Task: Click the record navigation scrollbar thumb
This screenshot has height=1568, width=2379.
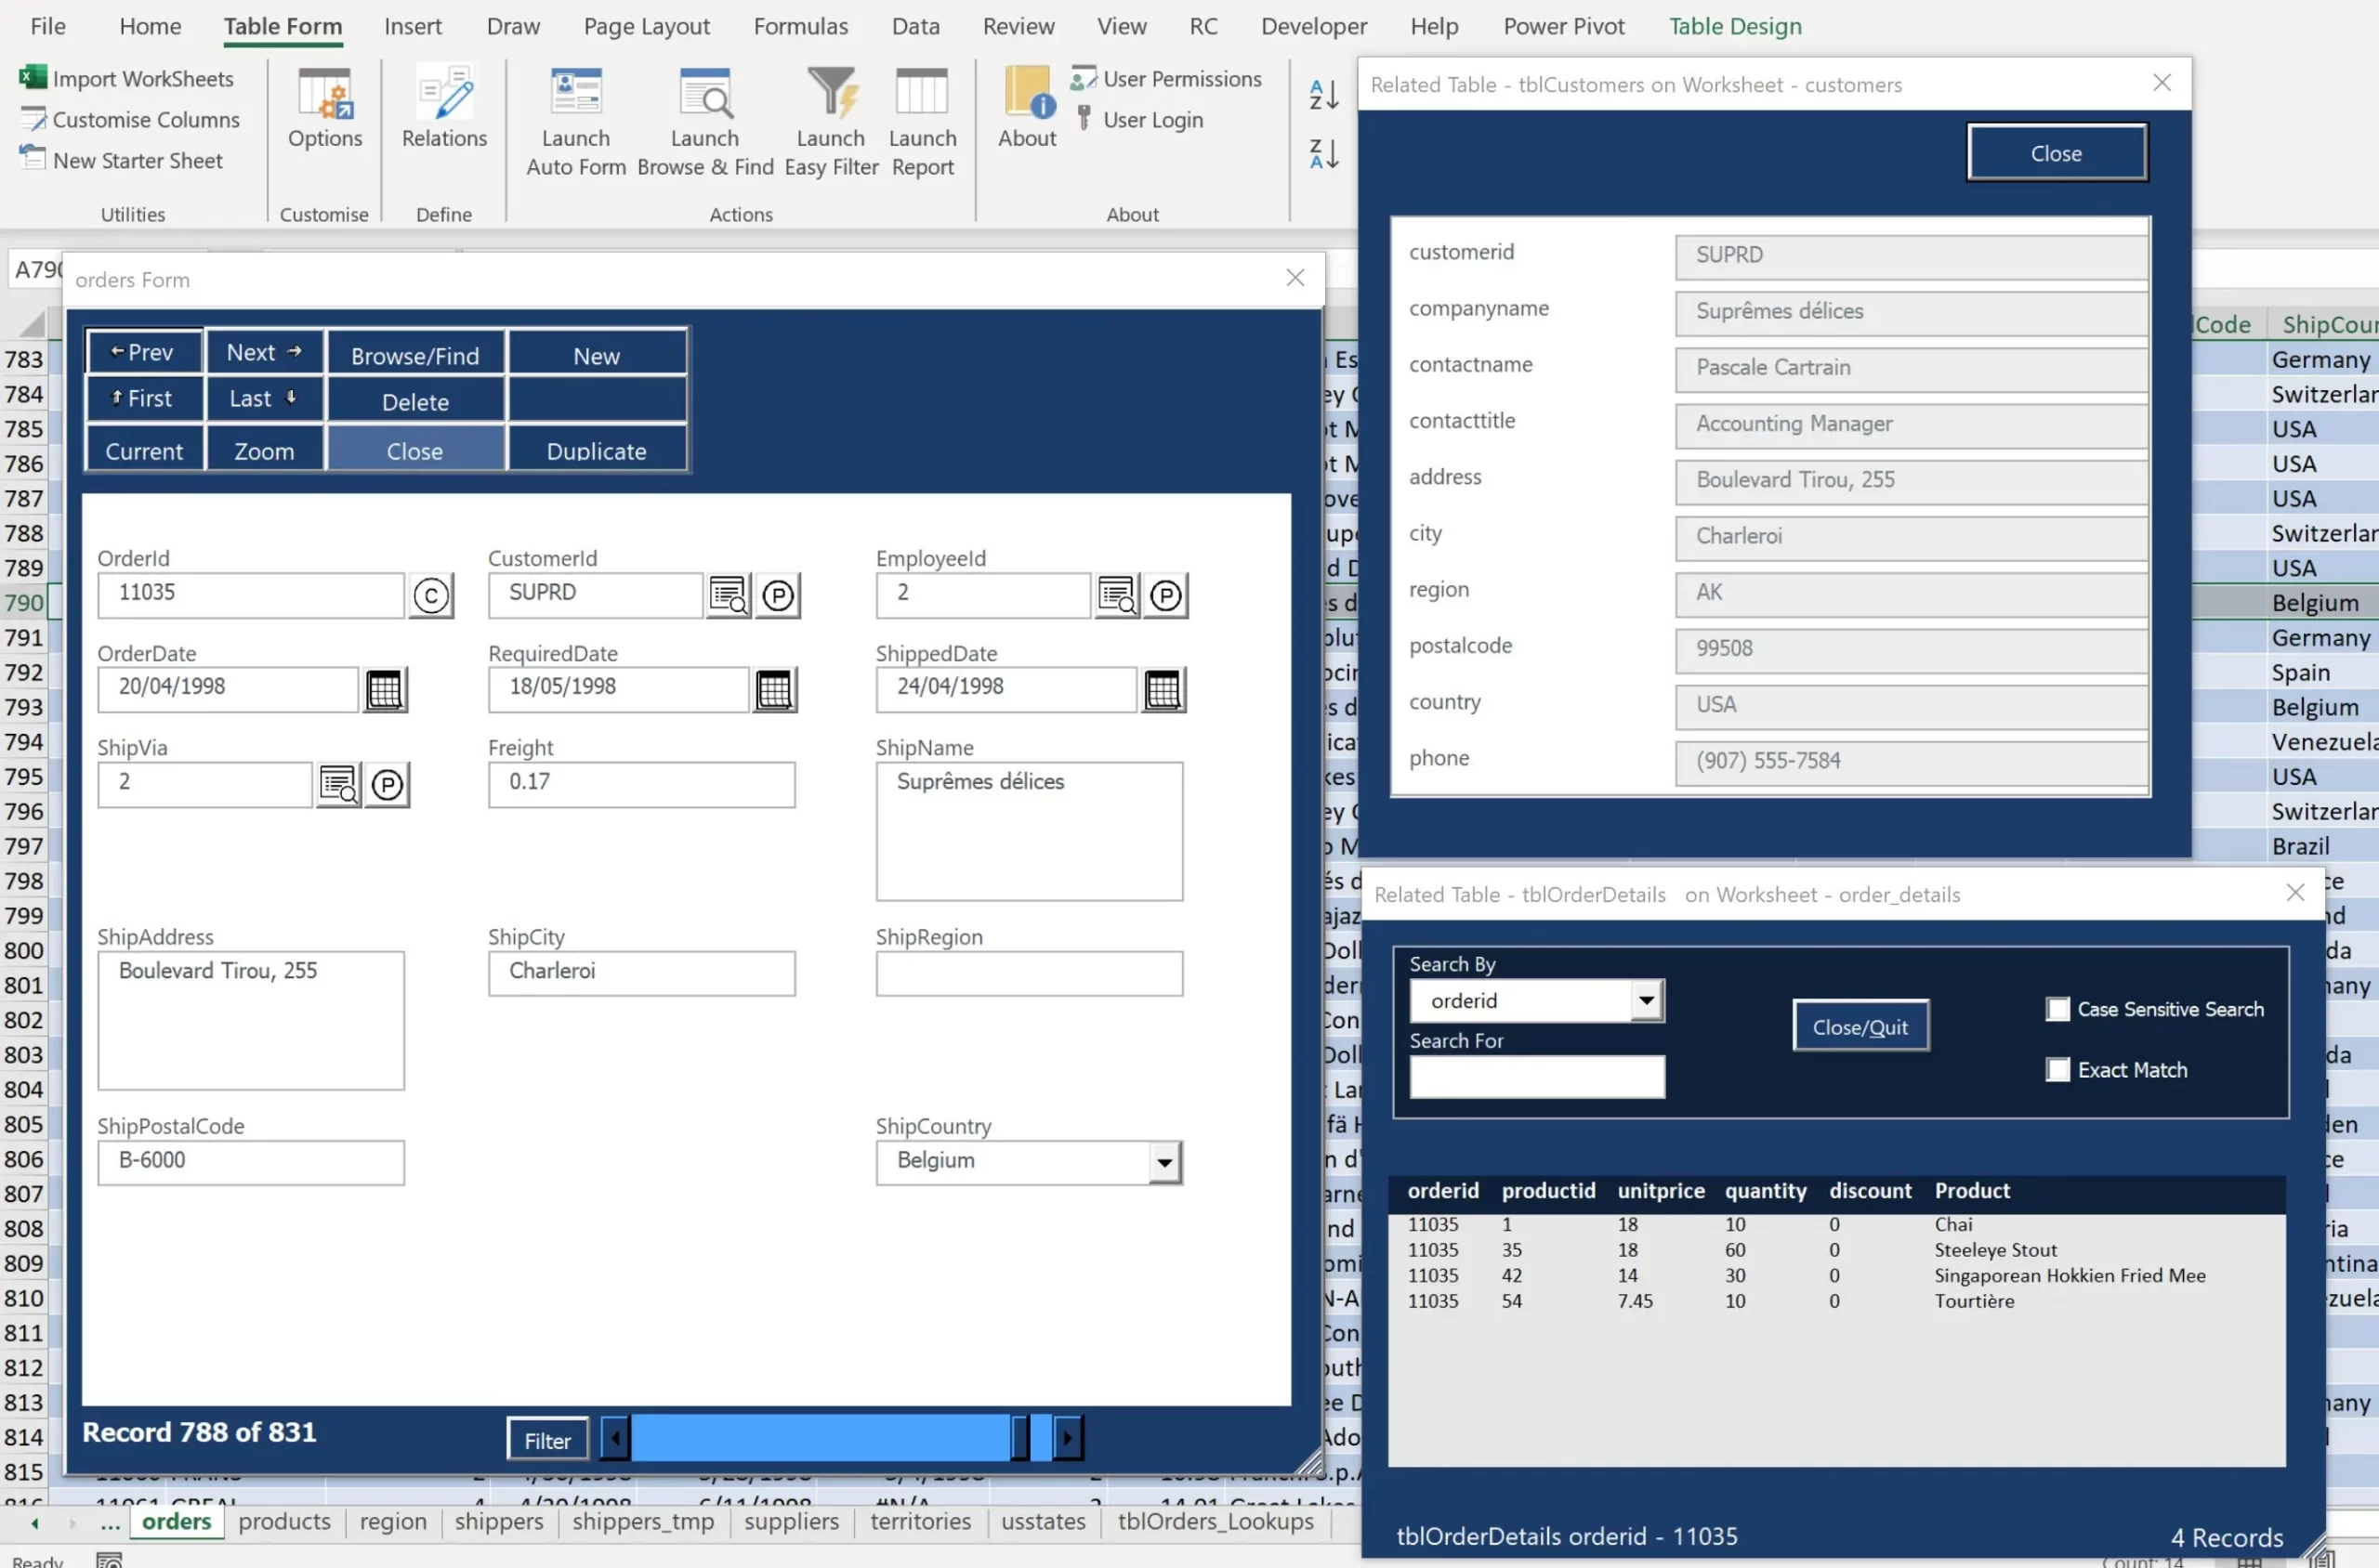Action: (1019, 1438)
